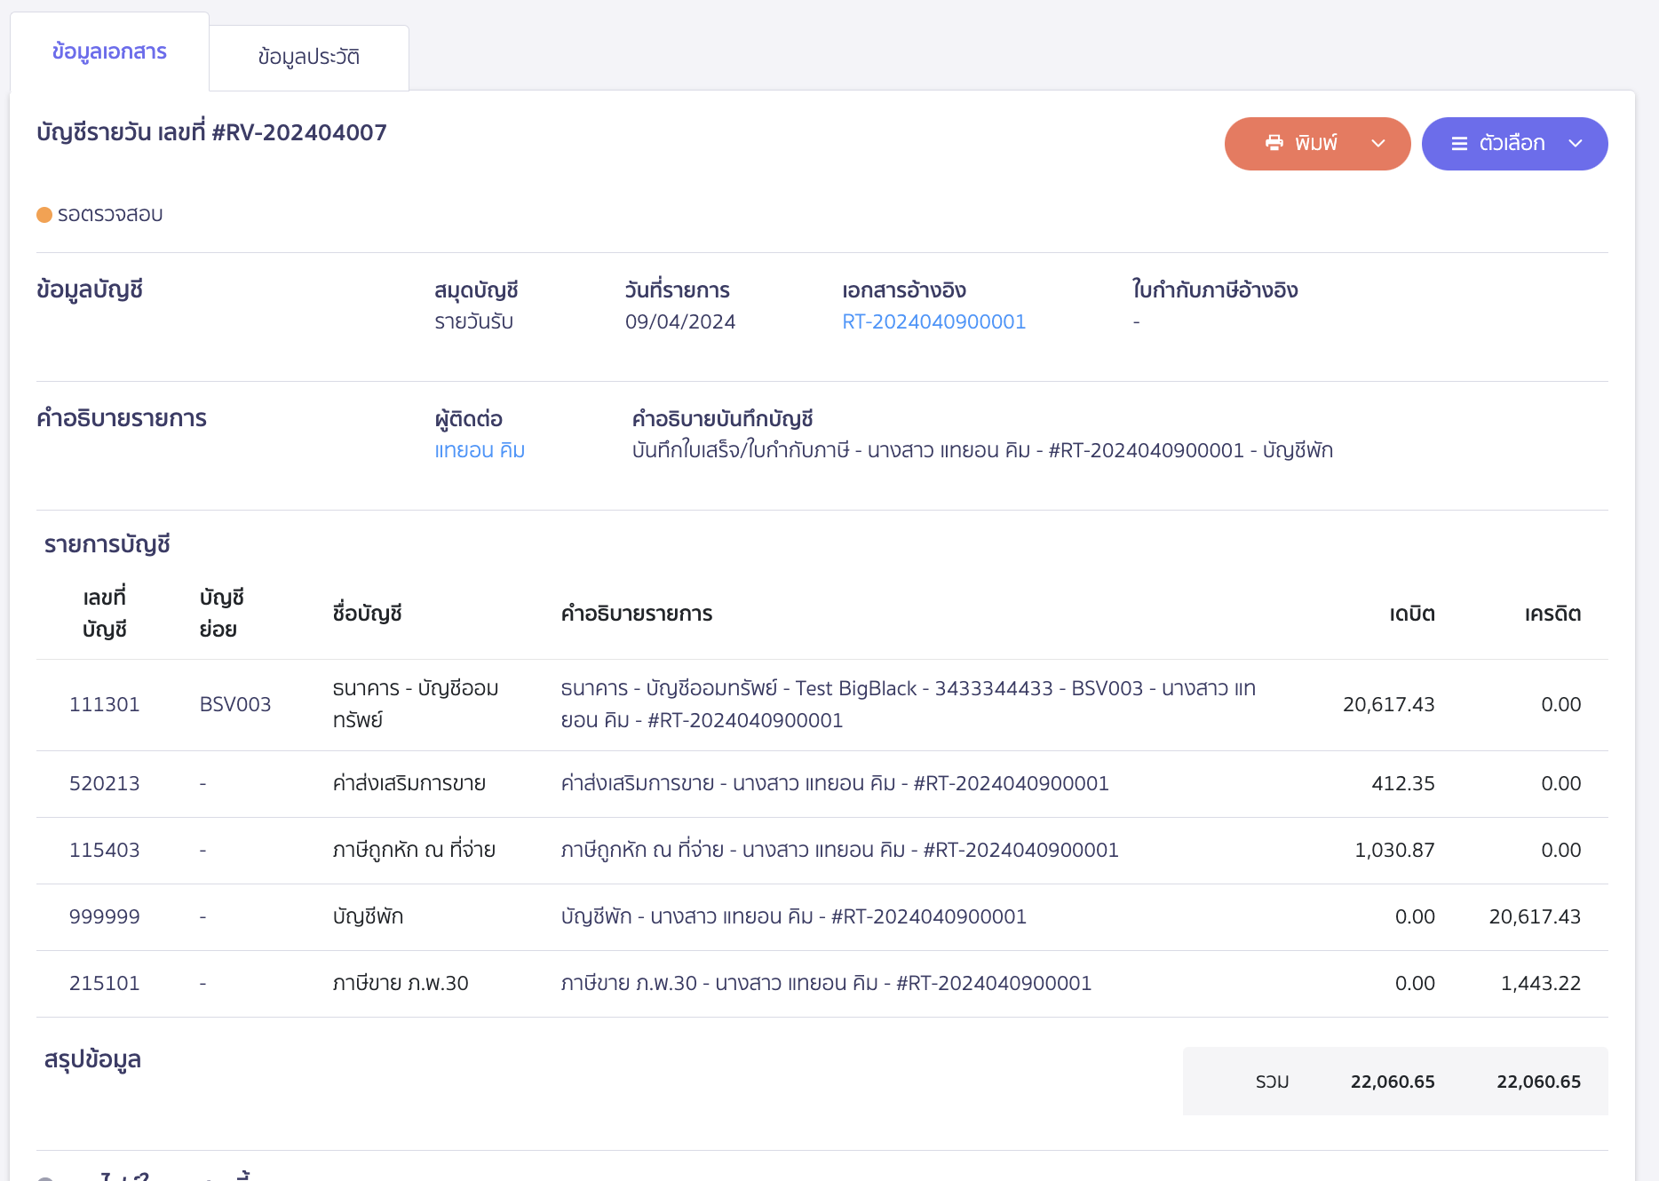1659x1181 pixels.
Task: Click the รวม total label
Action: (x=1272, y=1082)
